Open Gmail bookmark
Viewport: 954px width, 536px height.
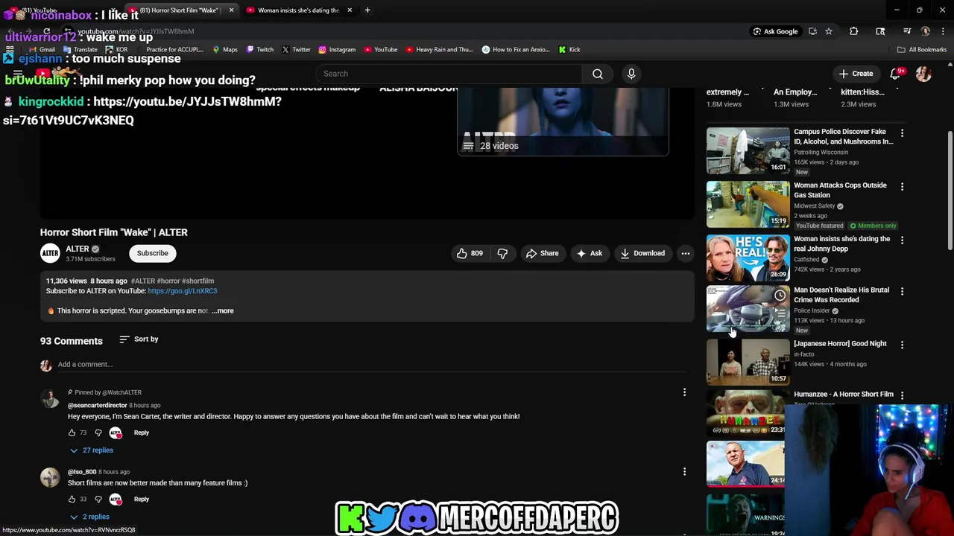[42, 50]
